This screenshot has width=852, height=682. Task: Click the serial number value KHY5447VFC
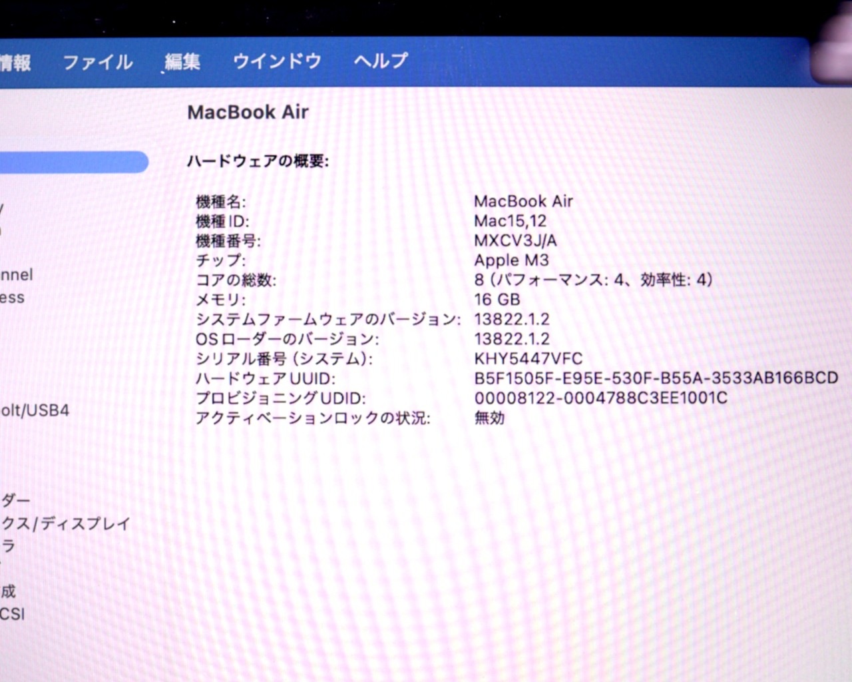point(528,358)
